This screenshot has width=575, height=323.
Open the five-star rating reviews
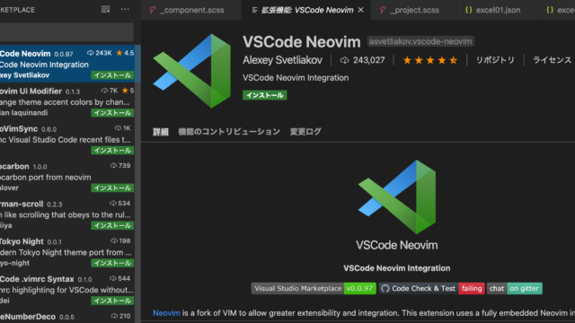point(429,60)
